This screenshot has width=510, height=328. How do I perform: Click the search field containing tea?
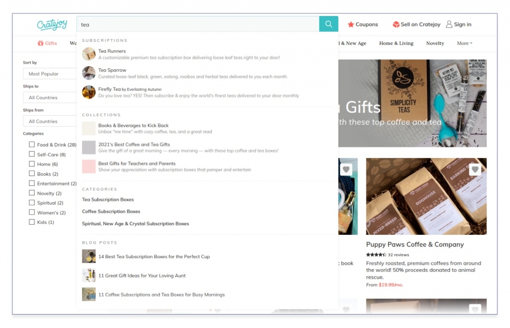coord(198,24)
